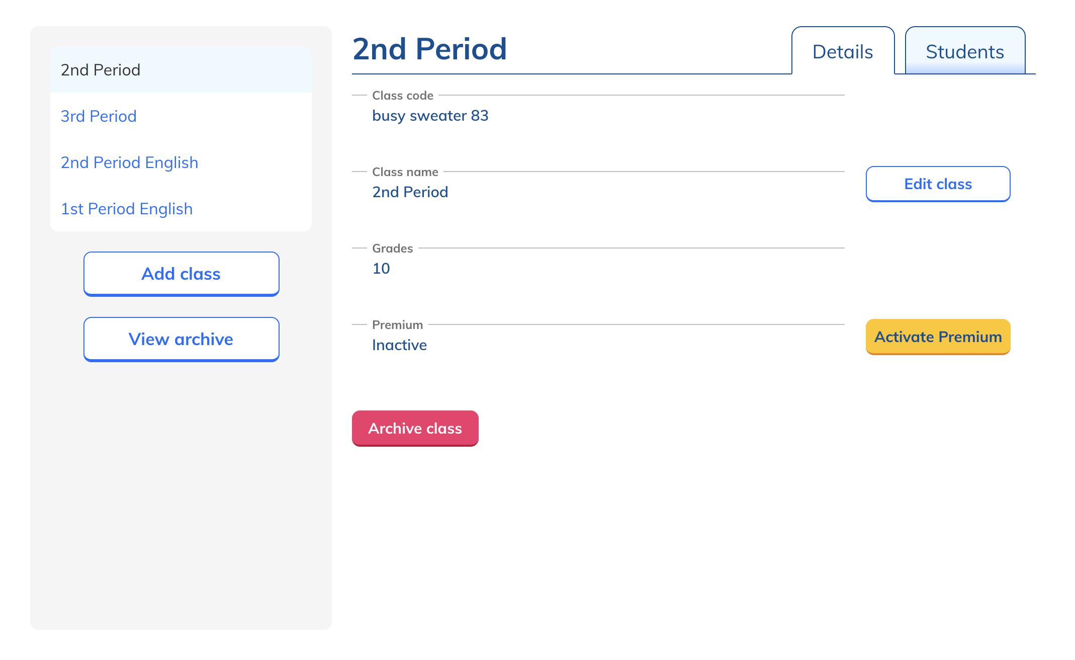
Task: Click the class code value busy sweater 83
Action: click(430, 116)
